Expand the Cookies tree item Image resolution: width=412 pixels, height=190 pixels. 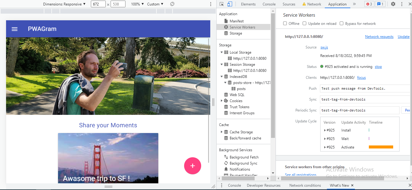pyautogui.click(x=221, y=101)
